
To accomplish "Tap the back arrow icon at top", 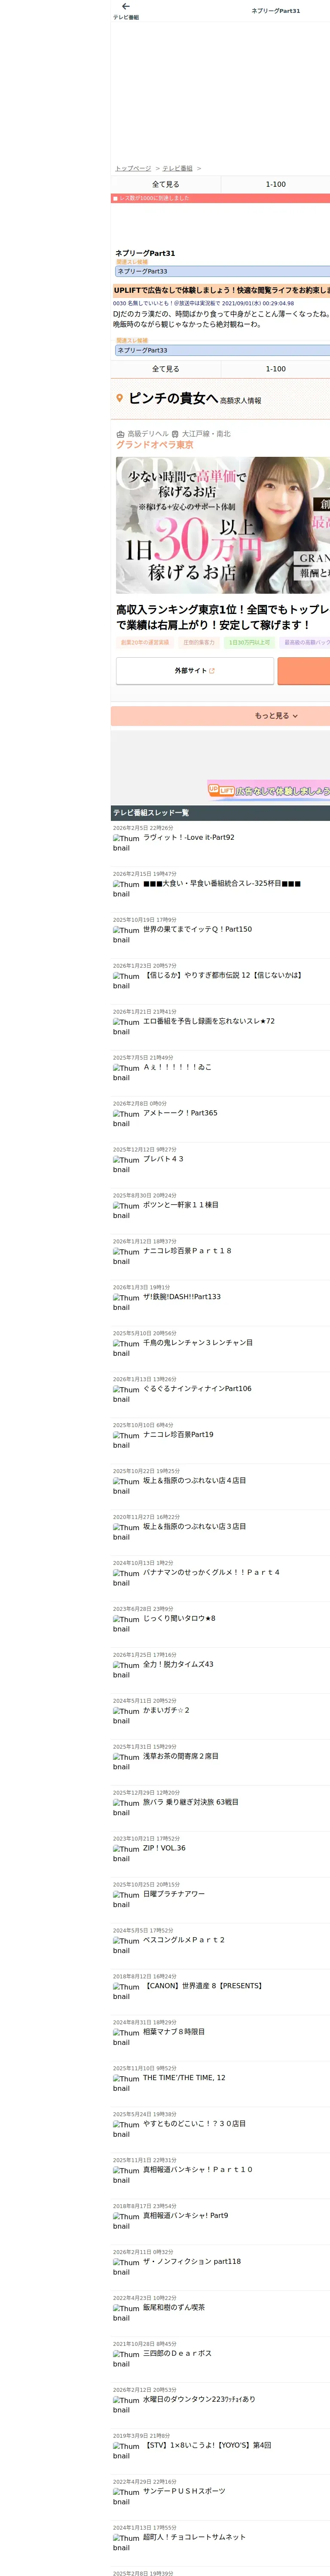I will 125,6.
